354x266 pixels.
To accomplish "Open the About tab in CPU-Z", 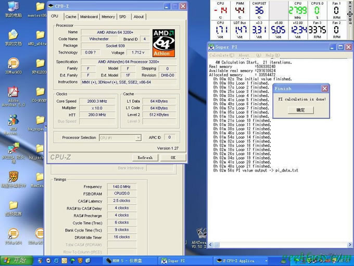I will (x=138, y=17).
